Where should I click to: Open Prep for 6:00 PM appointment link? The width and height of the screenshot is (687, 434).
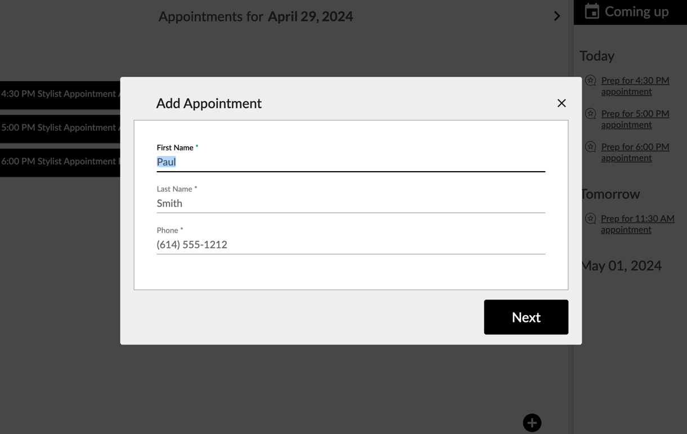pos(635,152)
